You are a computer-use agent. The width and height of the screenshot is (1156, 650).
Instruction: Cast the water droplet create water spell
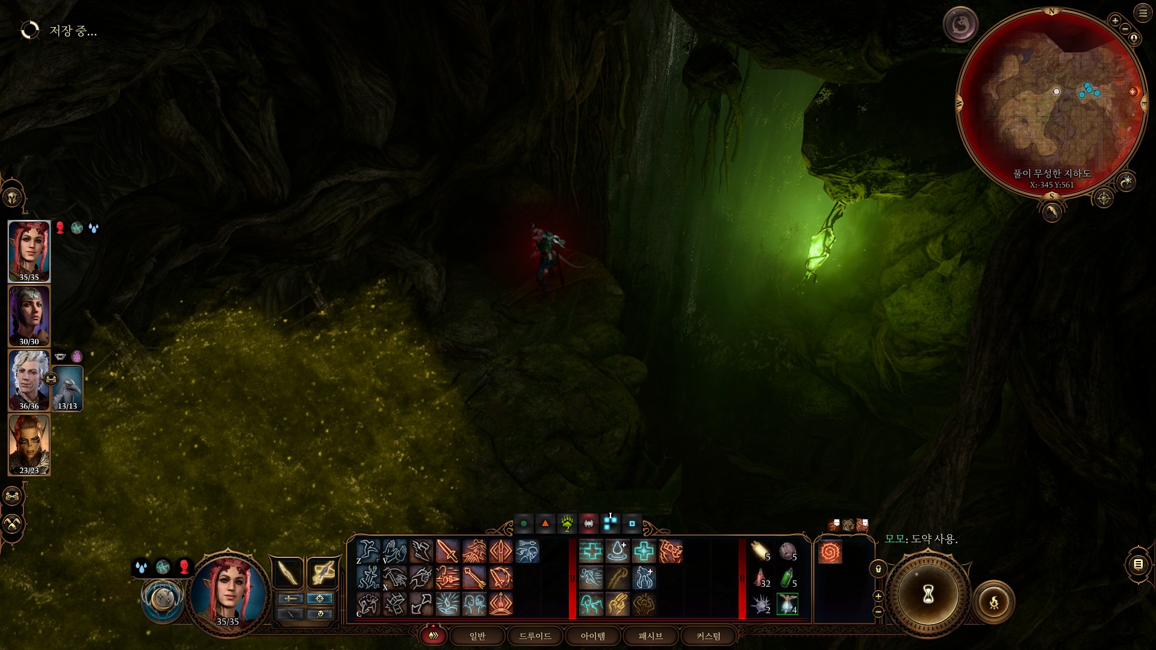pos(617,551)
